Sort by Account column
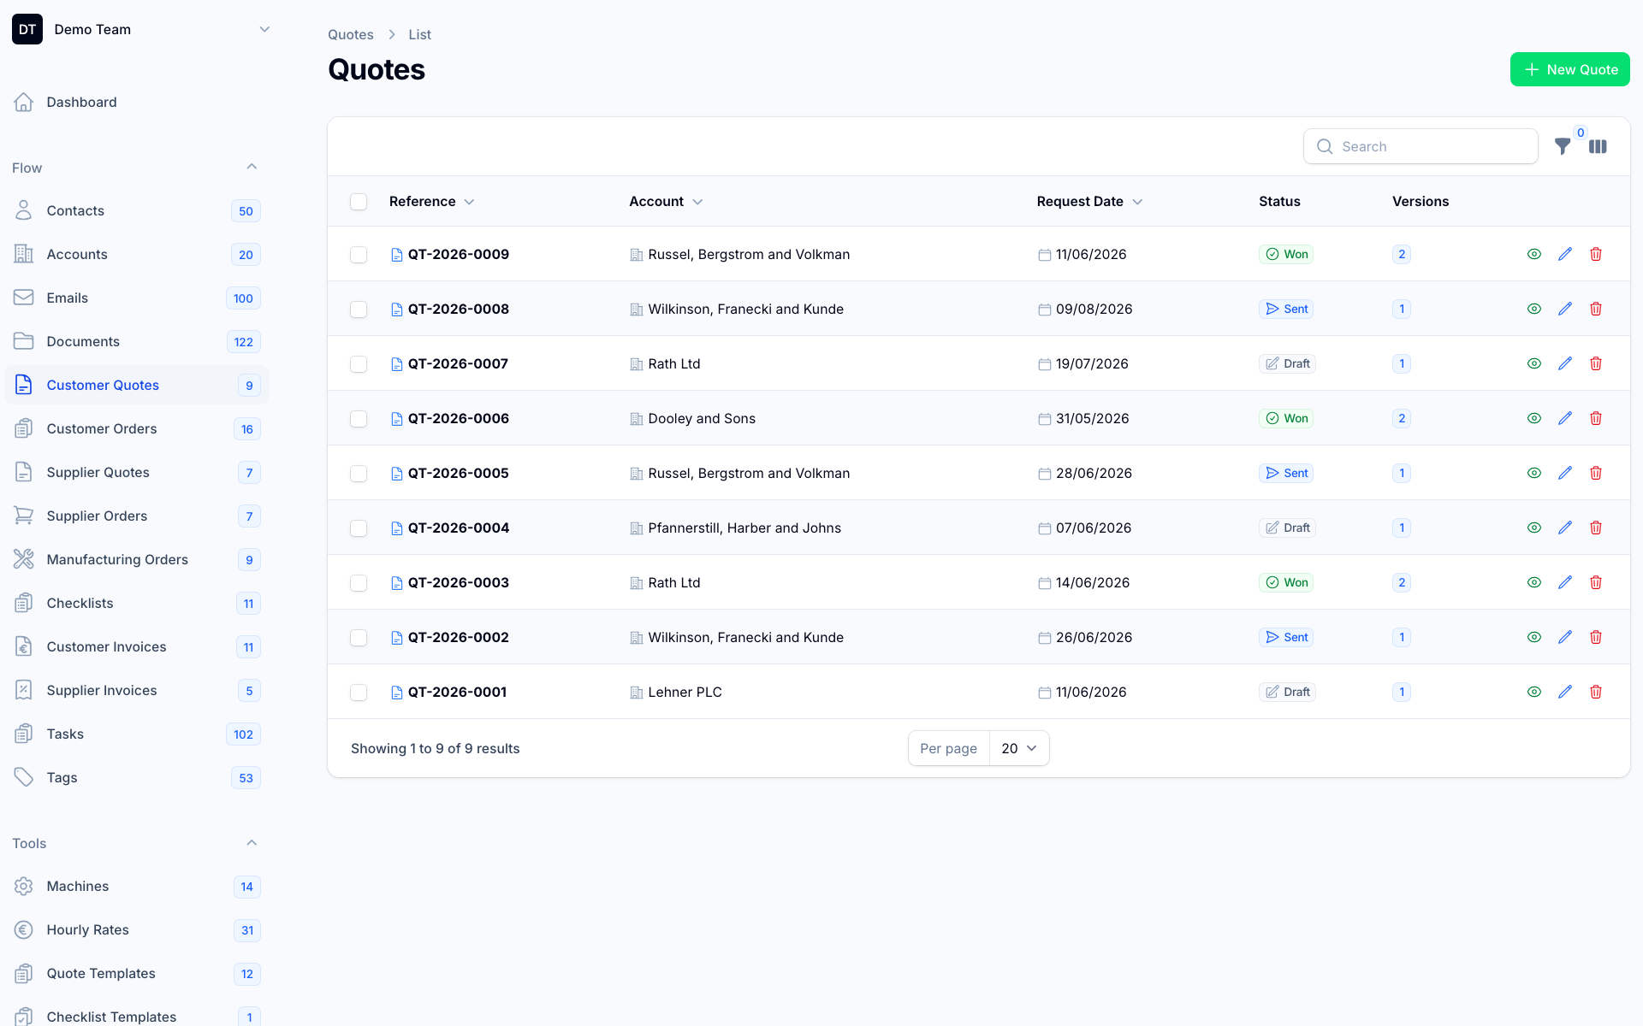This screenshot has height=1026, width=1643. coord(666,202)
